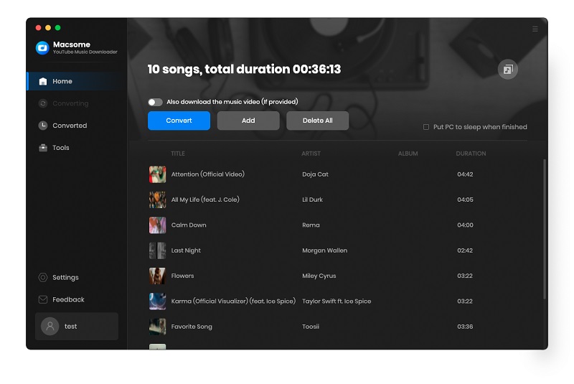Screen dimensions: 574x384
Task: Click the Delete All button
Action: click(x=317, y=121)
